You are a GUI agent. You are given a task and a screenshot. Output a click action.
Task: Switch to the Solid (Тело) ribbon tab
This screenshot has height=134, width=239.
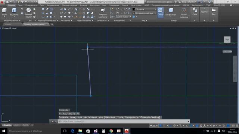click(20, 5)
